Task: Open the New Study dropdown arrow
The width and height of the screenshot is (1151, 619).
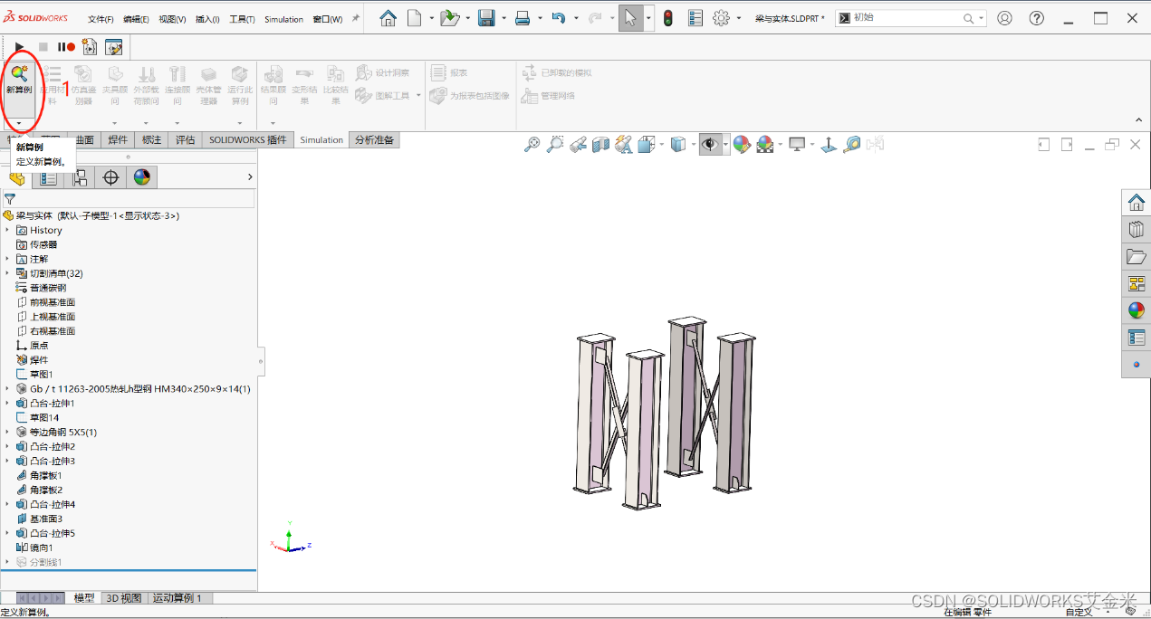Action: click(x=19, y=122)
